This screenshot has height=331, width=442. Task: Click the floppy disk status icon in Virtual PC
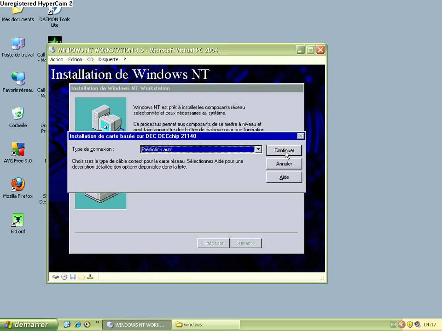tap(73, 277)
